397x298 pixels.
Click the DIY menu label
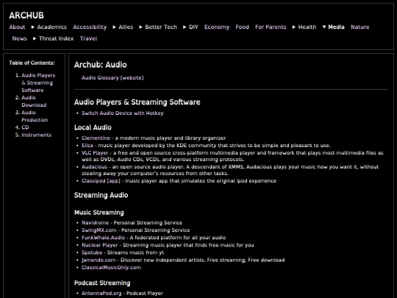coord(193,27)
